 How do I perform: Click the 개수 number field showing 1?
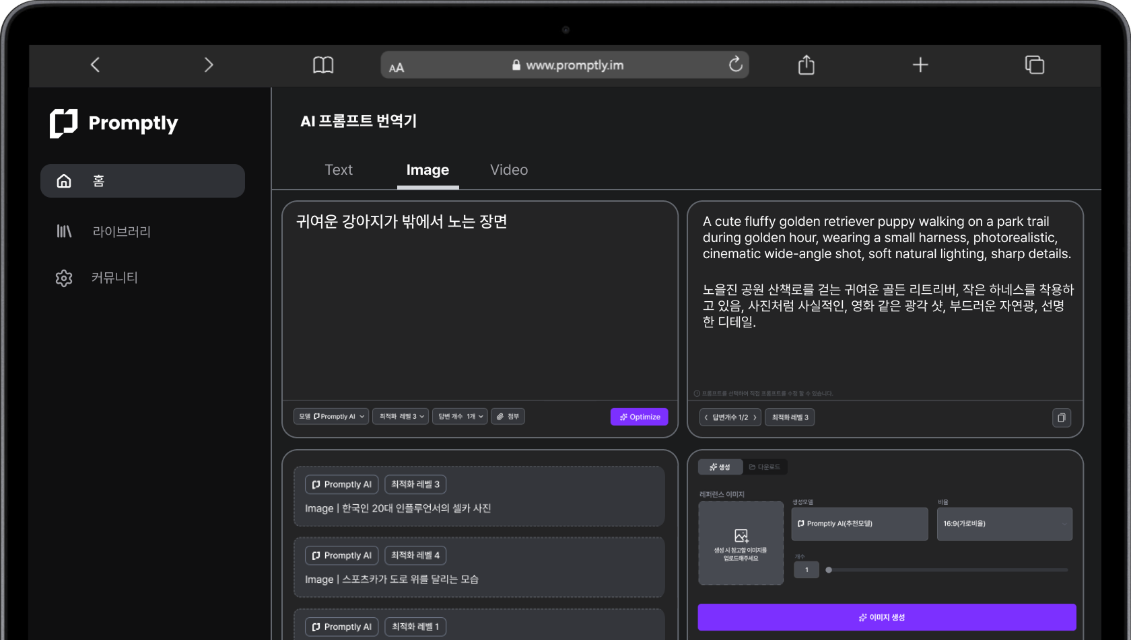[x=807, y=570]
